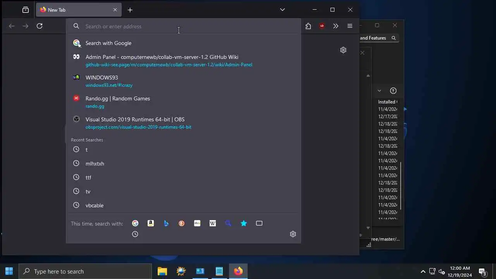Open Rando.gg Random Games suggestion
This screenshot has width=496, height=279.
click(x=183, y=102)
